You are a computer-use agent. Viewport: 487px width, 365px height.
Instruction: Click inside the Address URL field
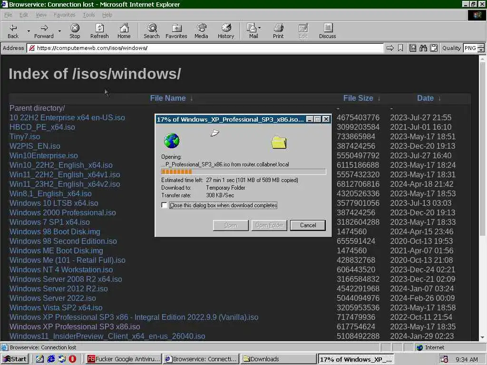(205, 48)
